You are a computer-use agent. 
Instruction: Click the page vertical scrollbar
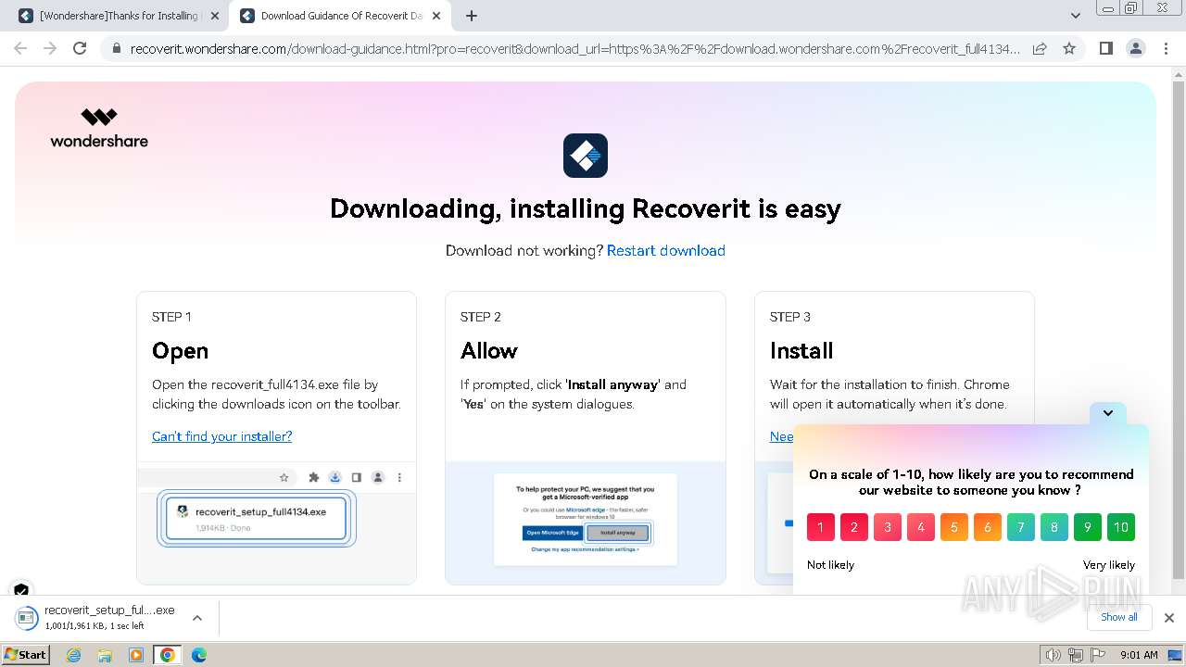coord(1179,331)
